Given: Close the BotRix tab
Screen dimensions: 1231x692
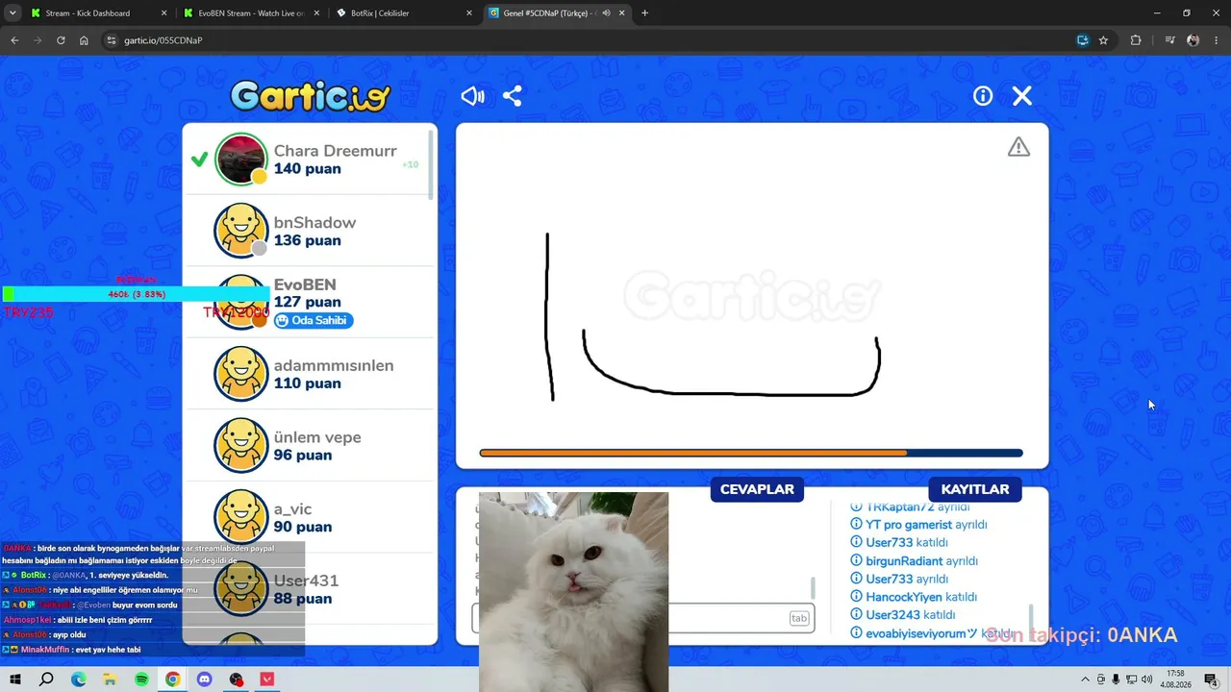Looking at the screenshot, I should coord(469,13).
